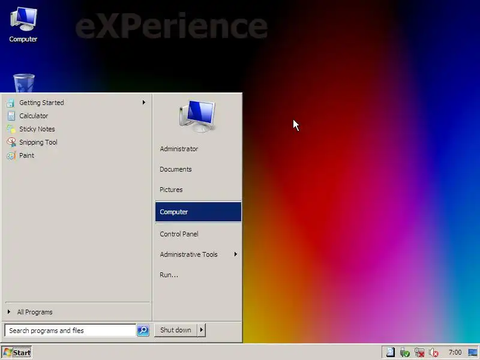Open Paint from its palette icon
Image resolution: width=480 pixels, height=360 pixels.
11,155
